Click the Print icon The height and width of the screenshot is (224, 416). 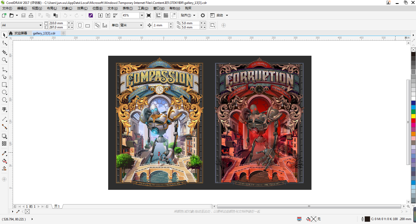(x=31, y=15)
